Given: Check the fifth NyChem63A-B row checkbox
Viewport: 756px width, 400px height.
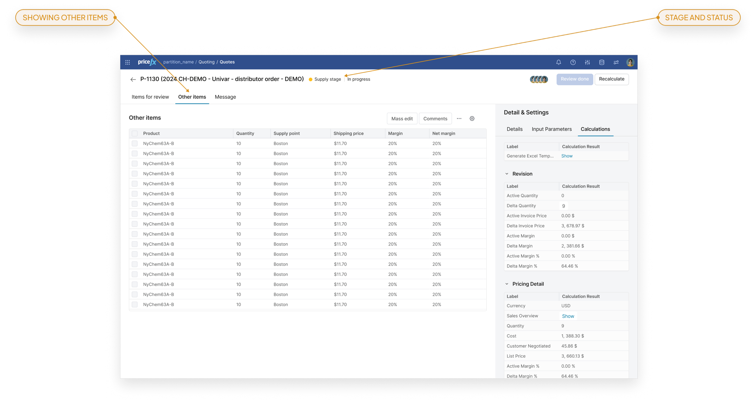Looking at the screenshot, I should (x=135, y=184).
